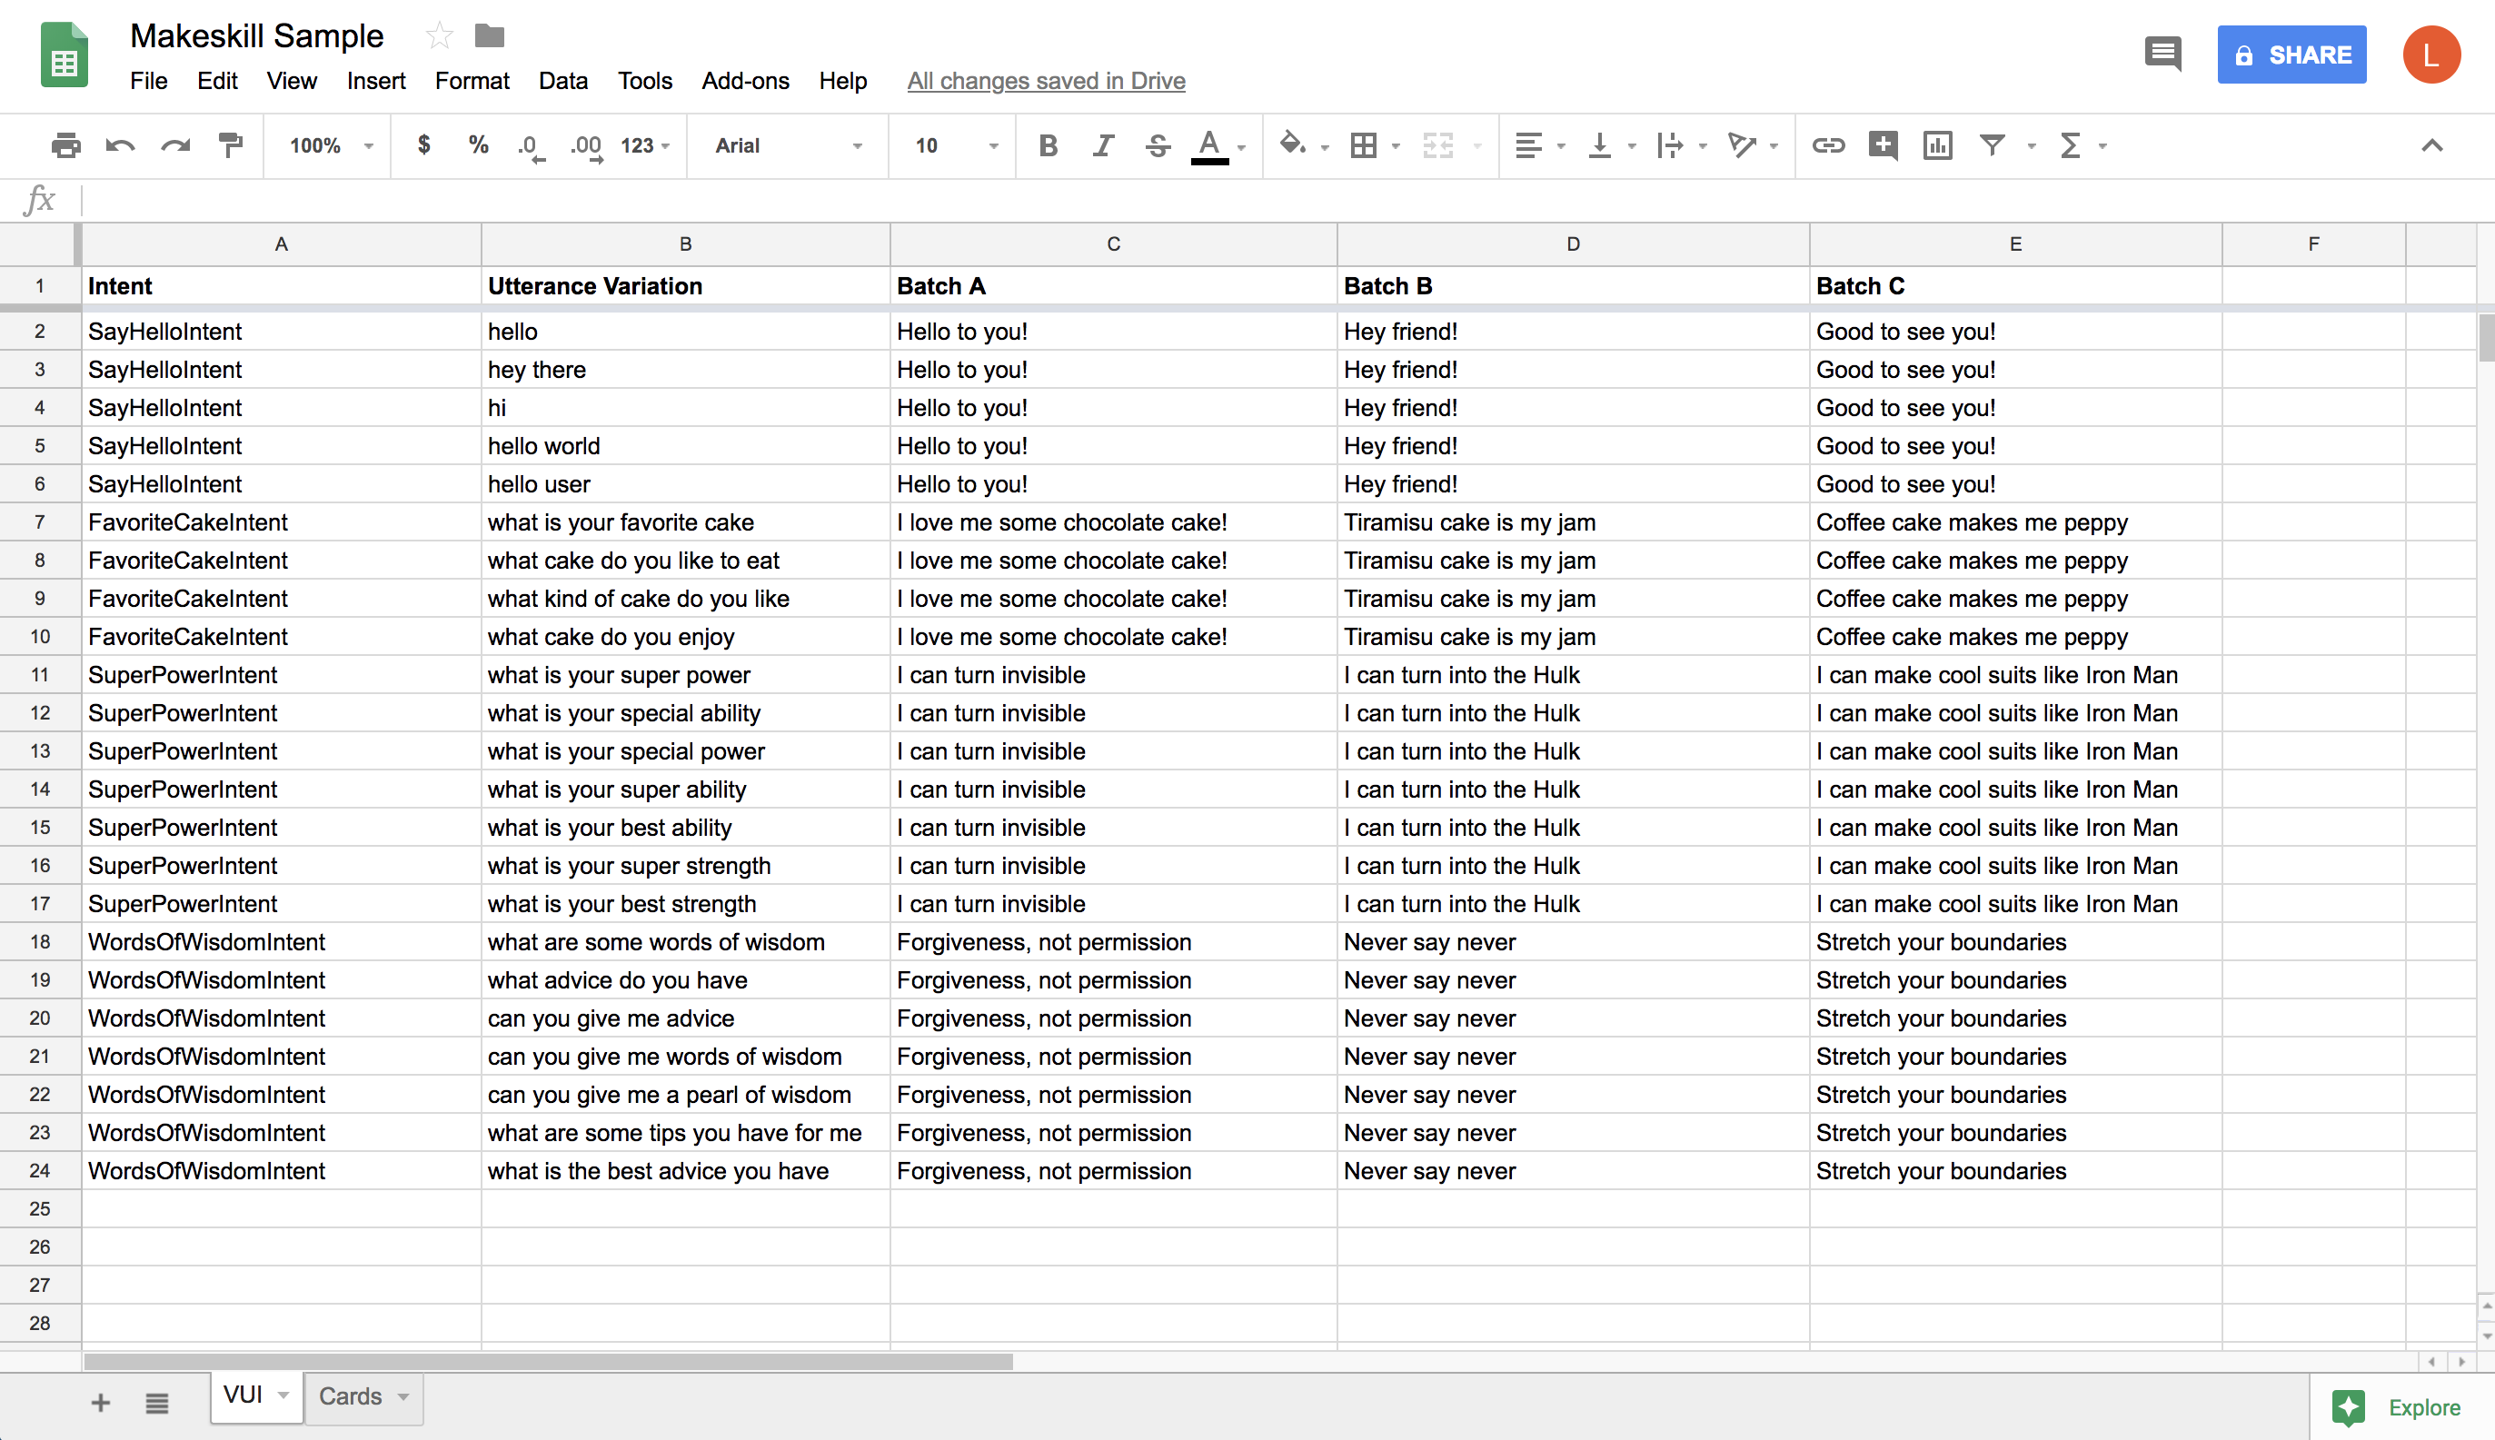Image resolution: width=2495 pixels, height=1440 pixels.
Task: Toggle italic formatting
Action: [x=1103, y=145]
